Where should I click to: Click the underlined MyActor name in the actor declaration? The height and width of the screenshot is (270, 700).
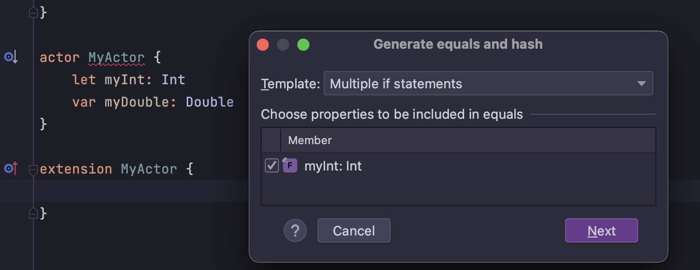[x=117, y=57]
